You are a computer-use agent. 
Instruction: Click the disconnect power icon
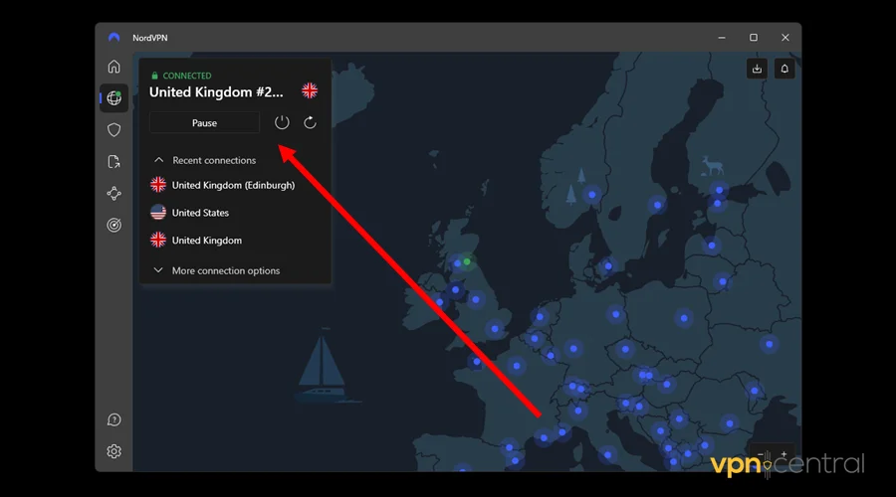point(282,122)
